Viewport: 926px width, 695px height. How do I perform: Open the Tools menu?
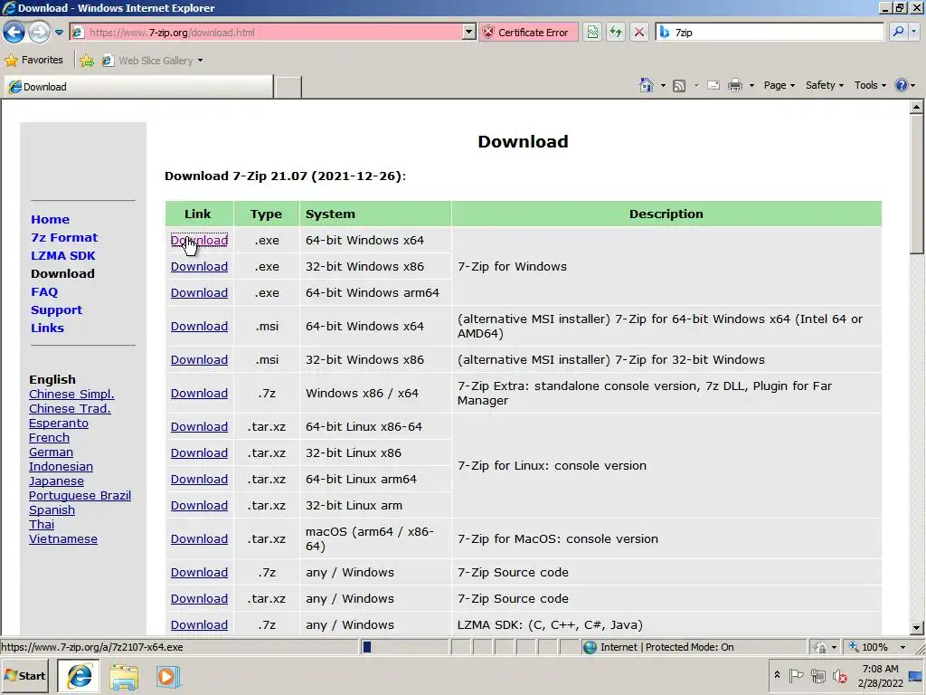coord(870,85)
